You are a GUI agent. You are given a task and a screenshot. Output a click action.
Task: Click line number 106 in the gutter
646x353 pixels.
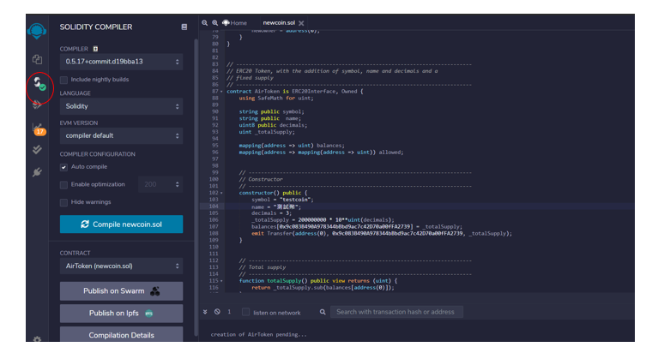214,219
